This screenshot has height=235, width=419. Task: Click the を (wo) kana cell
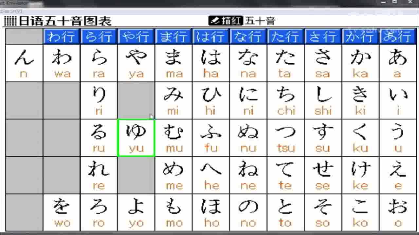[x=62, y=212]
